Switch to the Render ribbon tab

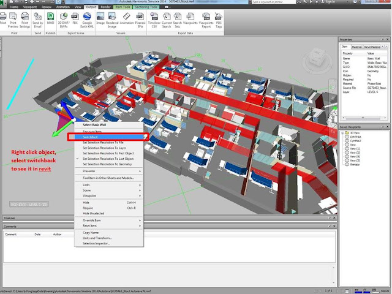click(x=105, y=7)
